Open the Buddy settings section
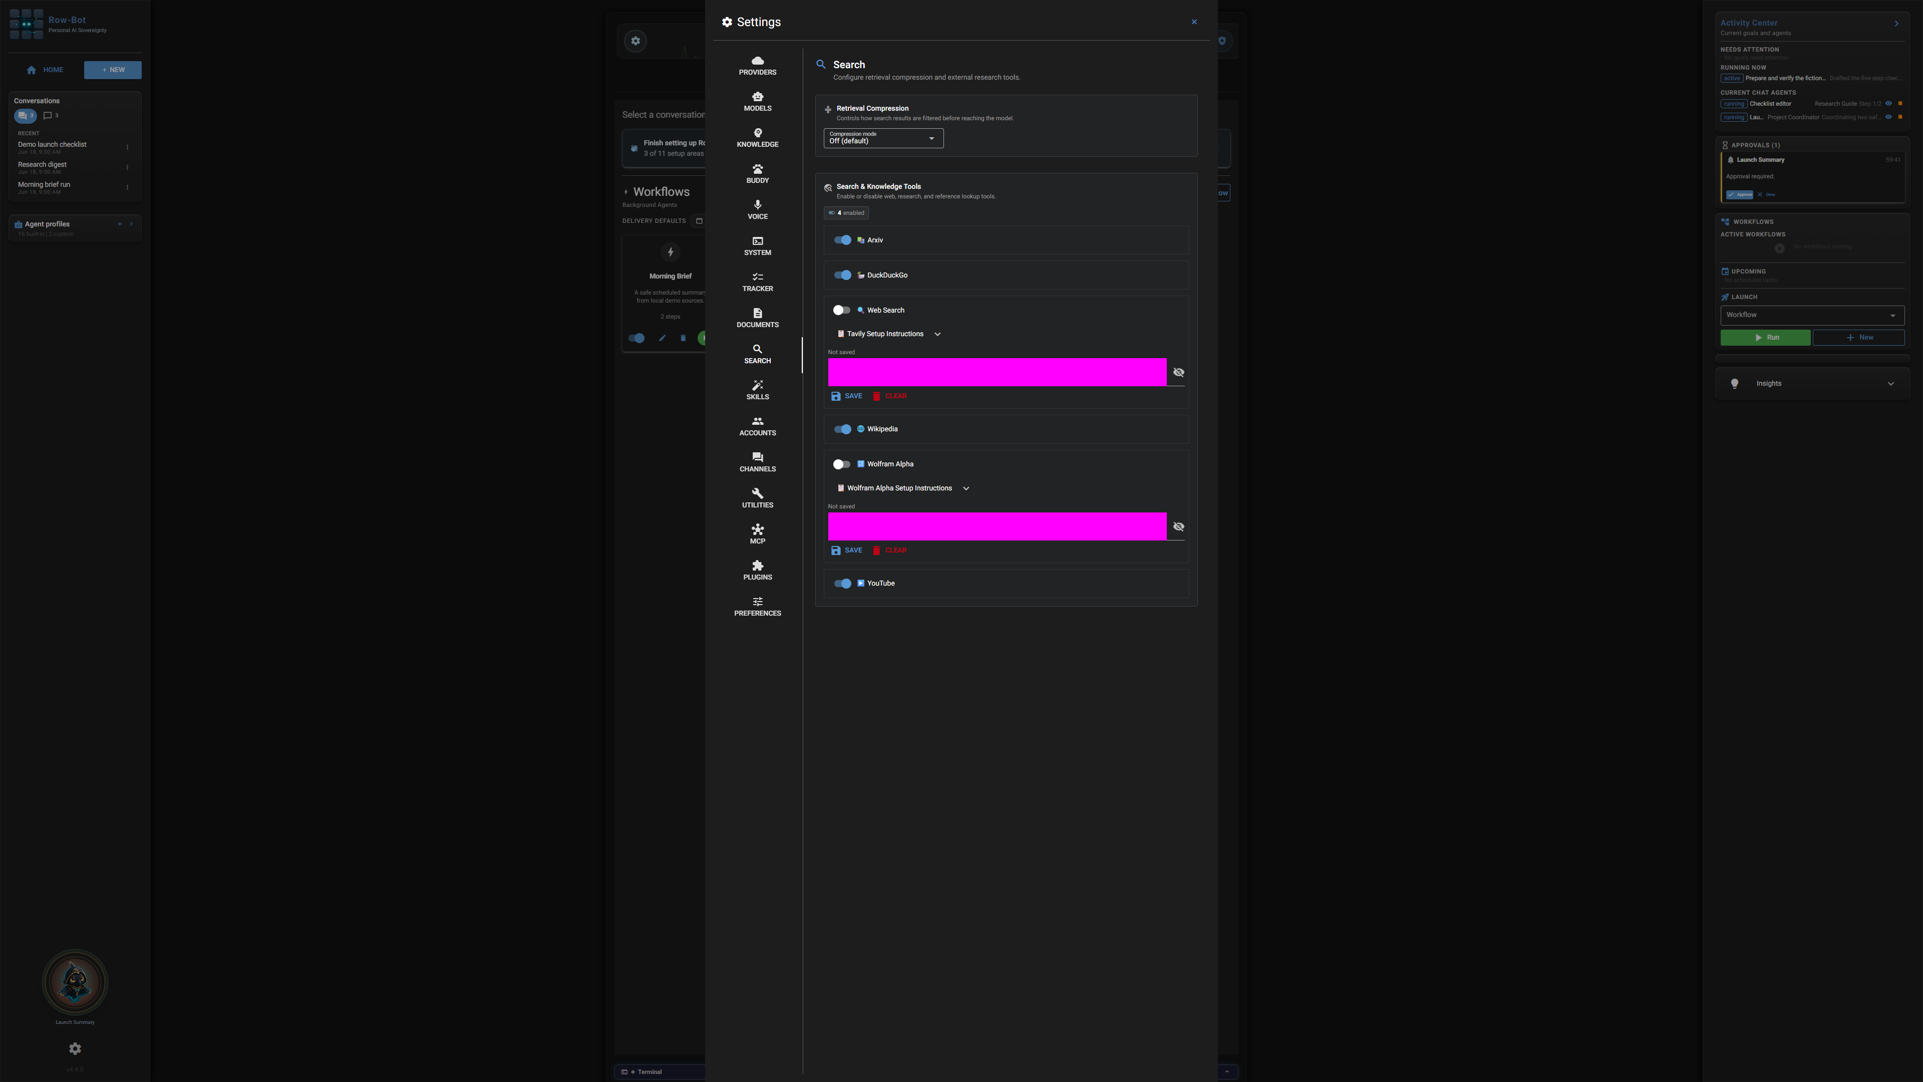 pyautogui.click(x=757, y=174)
